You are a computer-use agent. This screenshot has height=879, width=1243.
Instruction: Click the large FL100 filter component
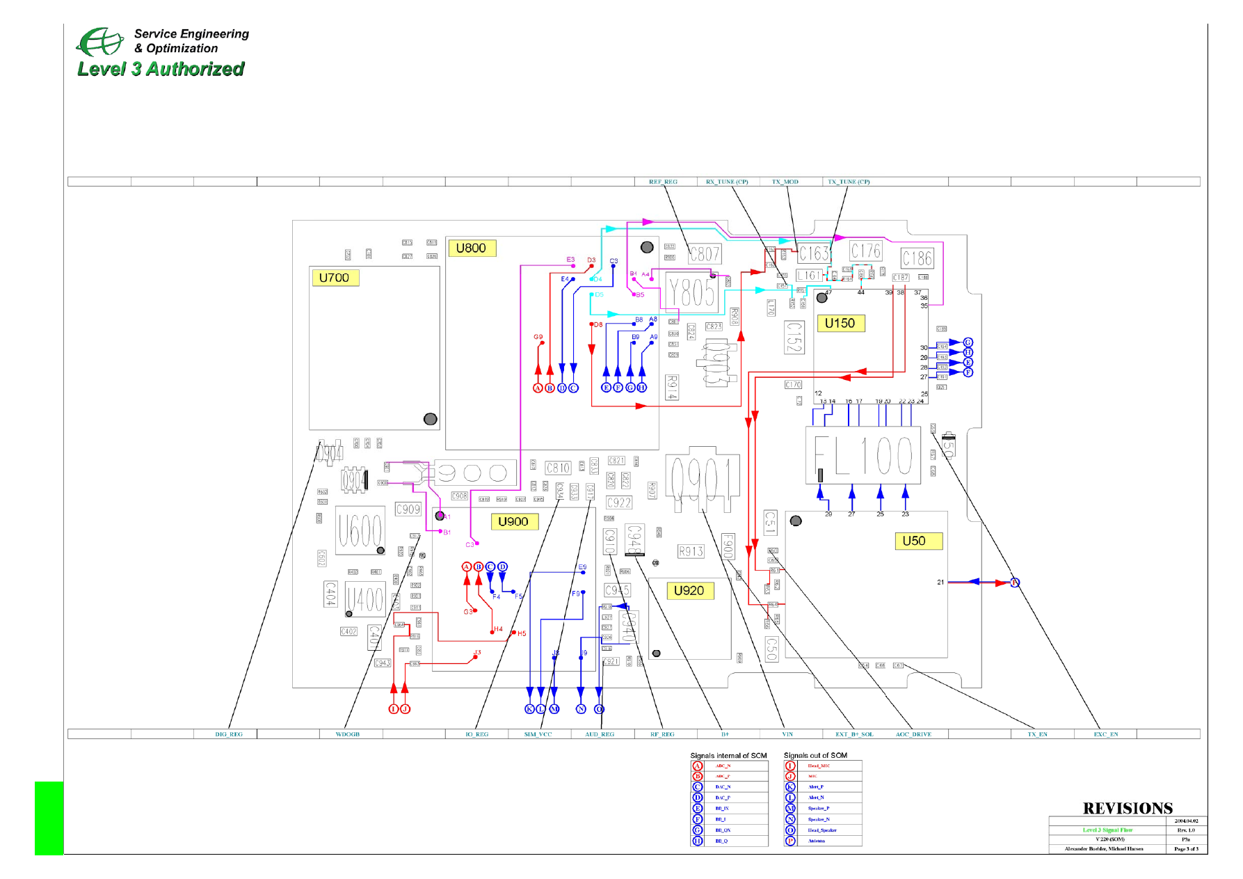[x=863, y=456]
